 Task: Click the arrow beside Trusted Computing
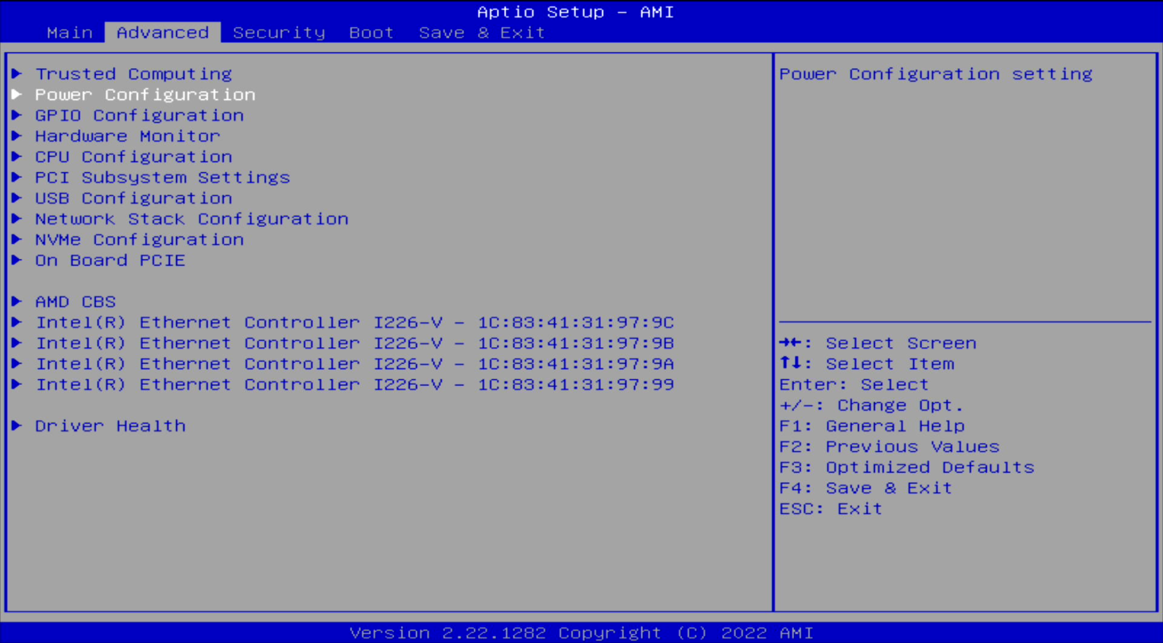17,73
